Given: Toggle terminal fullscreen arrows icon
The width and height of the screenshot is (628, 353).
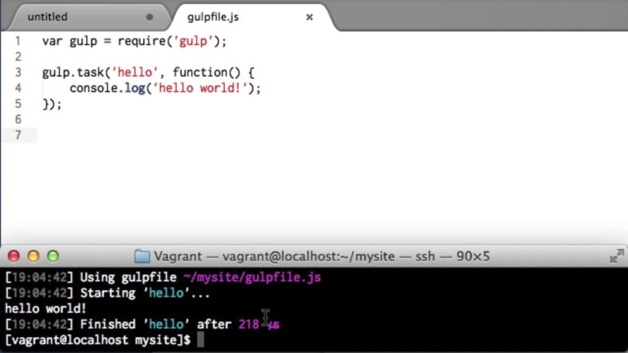Looking at the screenshot, I should pyautogui.click(x=617, y=256).
